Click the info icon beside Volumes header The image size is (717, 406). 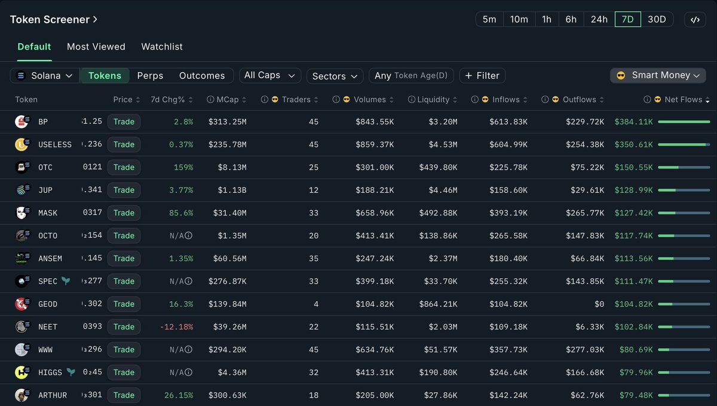[336, 100]
